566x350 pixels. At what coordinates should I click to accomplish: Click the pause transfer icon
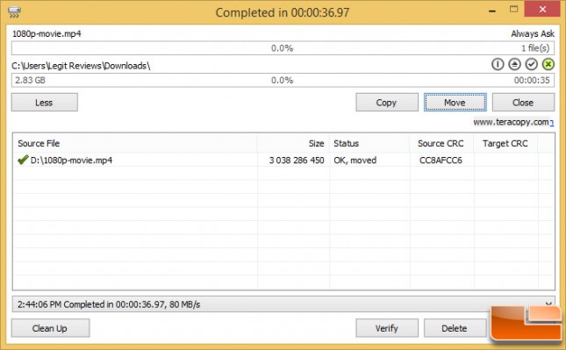coord(498,64)
